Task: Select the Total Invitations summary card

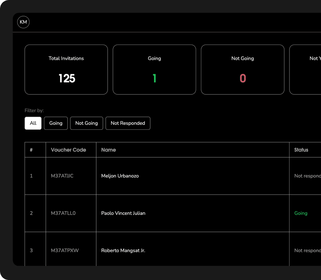Action: (66, 69)
